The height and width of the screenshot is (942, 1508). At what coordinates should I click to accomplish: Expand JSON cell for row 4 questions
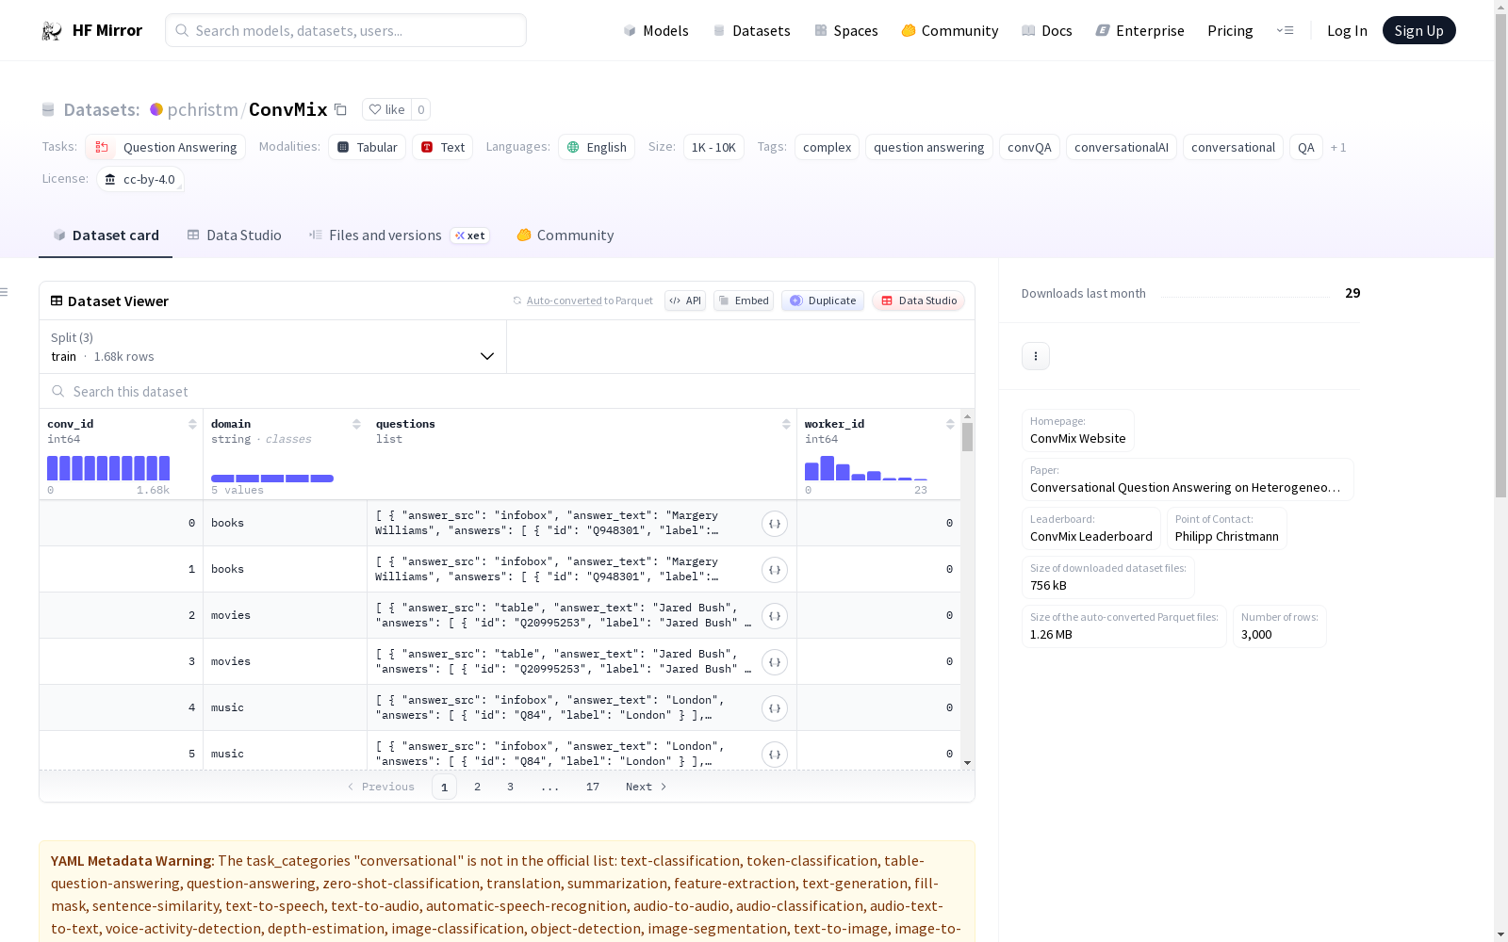(775, 708)
